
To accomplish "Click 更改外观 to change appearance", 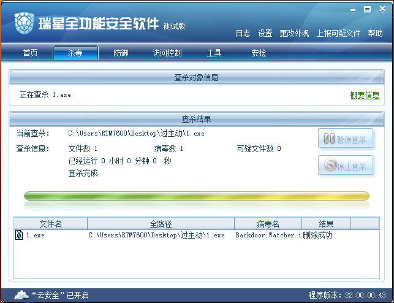I will pos(294,33).
